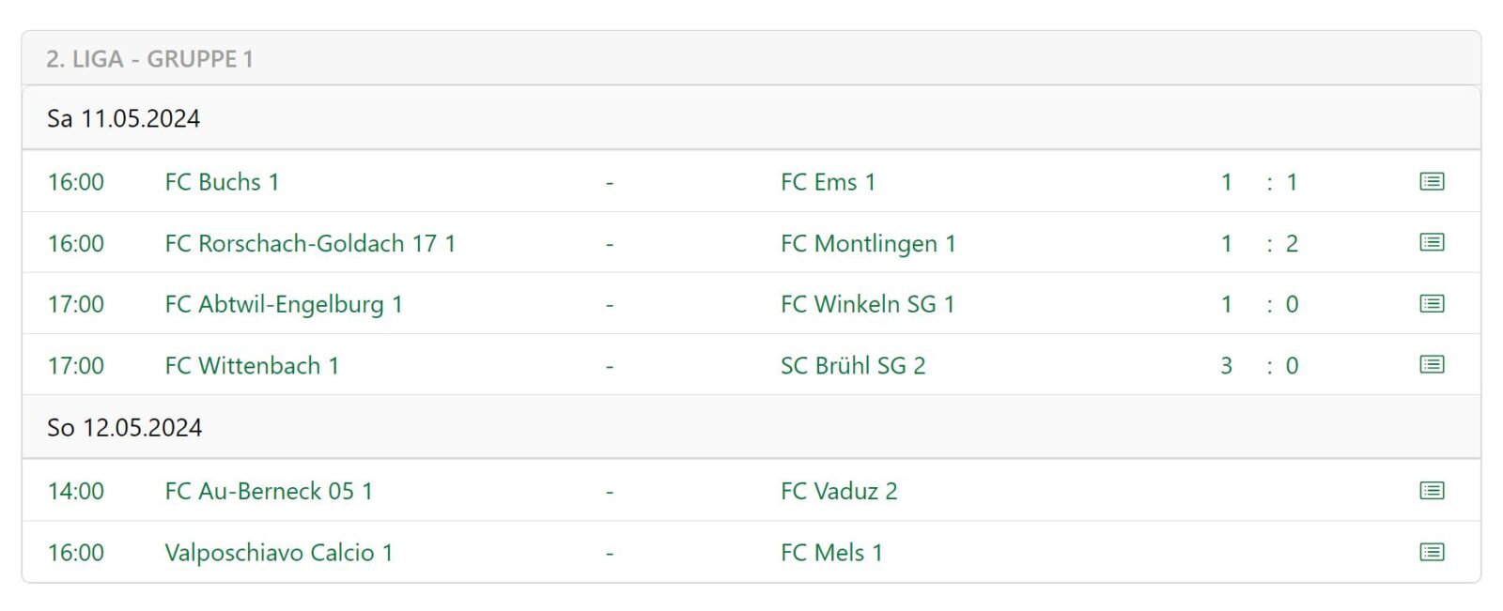This screenshot has height=611, width=1503.
Task: Open match details icon for FC Rorschach-Goldach game
Action: pyautogui.click(x=1432, y=242)
